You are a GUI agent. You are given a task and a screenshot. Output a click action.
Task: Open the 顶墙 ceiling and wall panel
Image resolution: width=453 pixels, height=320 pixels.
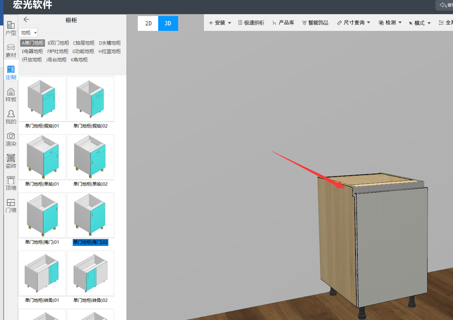(11, 183)
